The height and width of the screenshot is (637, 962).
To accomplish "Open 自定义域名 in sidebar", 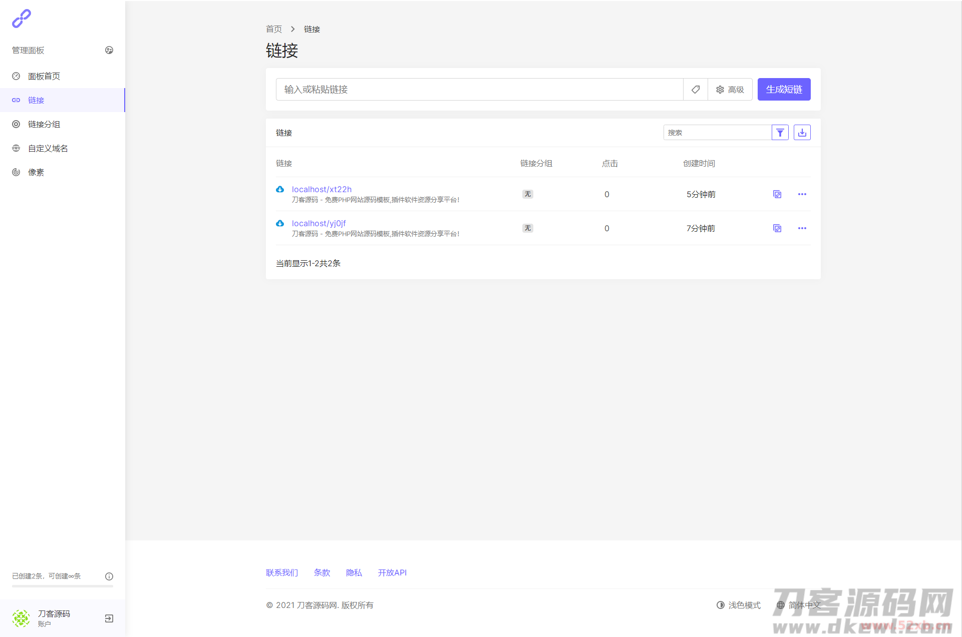I will coord(48,148).
